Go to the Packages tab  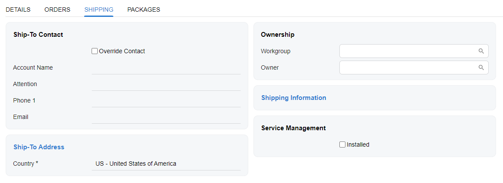[x=144, y=10]
